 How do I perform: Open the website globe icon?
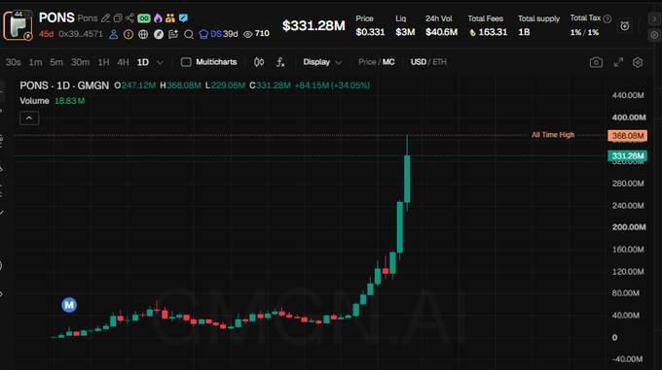tap(143, 34)
